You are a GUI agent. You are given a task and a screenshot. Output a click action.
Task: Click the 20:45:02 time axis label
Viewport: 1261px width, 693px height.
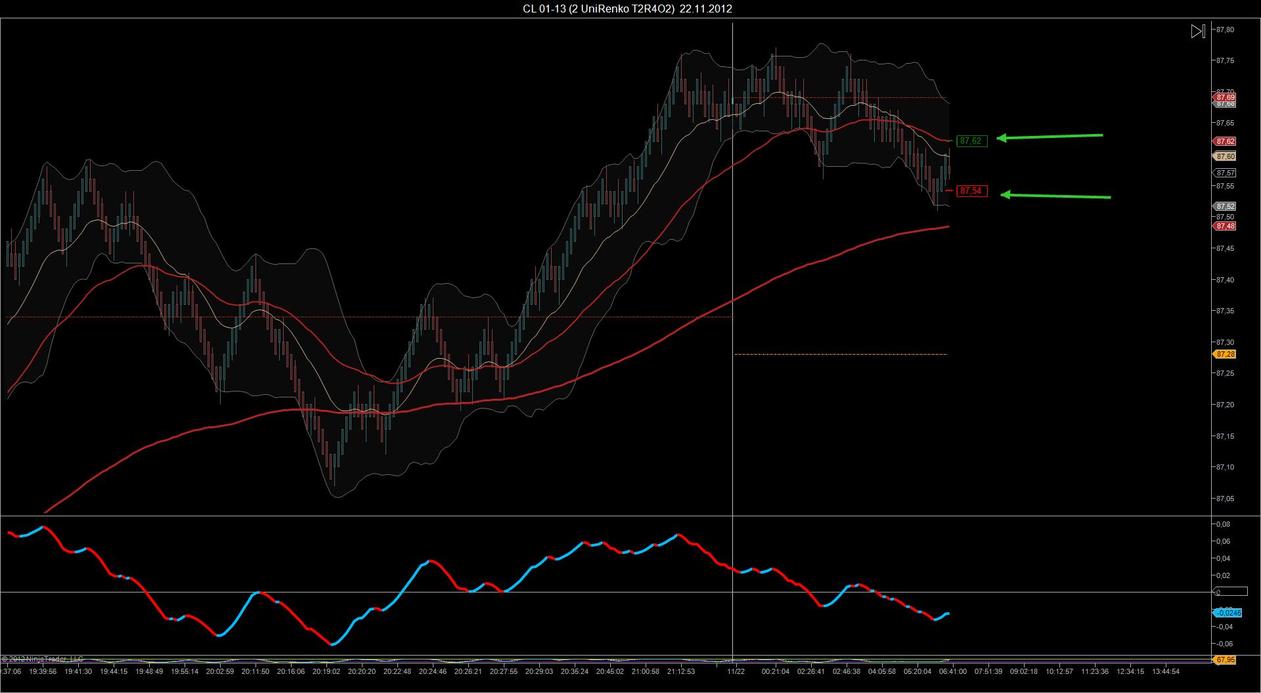click(610, 671)
